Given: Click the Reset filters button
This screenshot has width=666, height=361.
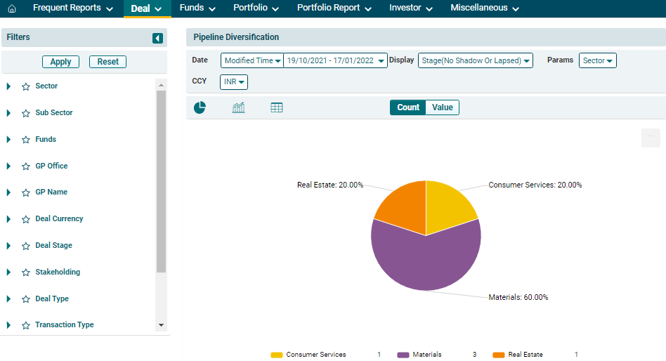Looking at the screenshot, I should 107,62.
